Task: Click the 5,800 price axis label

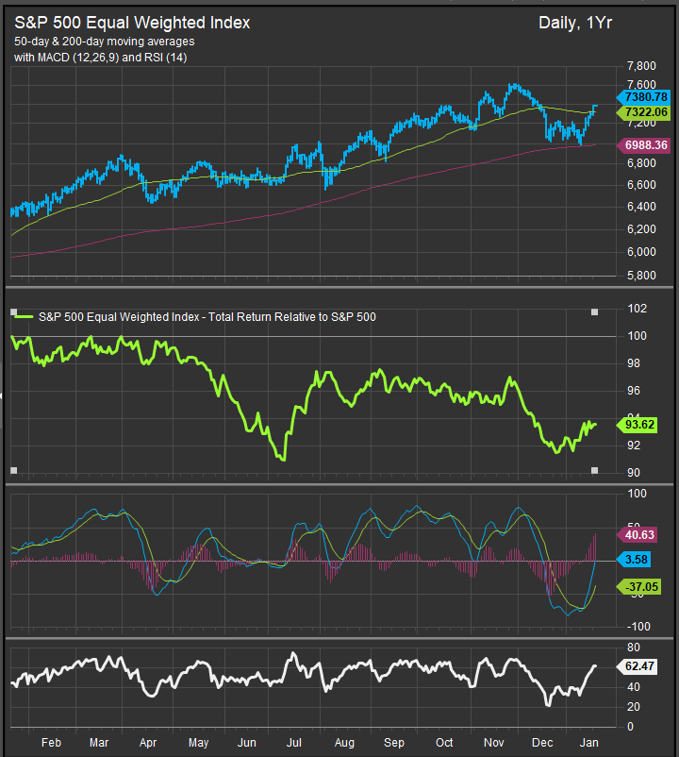Action: click(x=641, y=276)
